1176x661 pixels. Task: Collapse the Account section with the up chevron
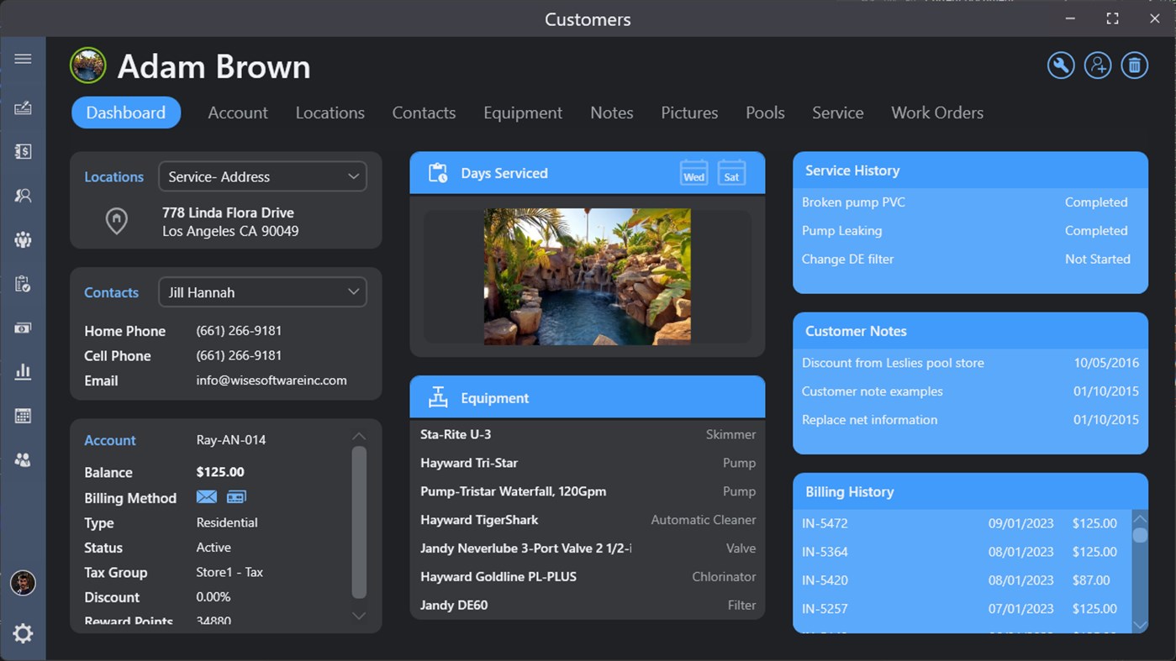(x=359, y=436)
